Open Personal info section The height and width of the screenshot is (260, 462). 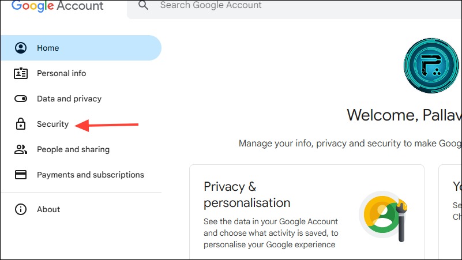81,73
